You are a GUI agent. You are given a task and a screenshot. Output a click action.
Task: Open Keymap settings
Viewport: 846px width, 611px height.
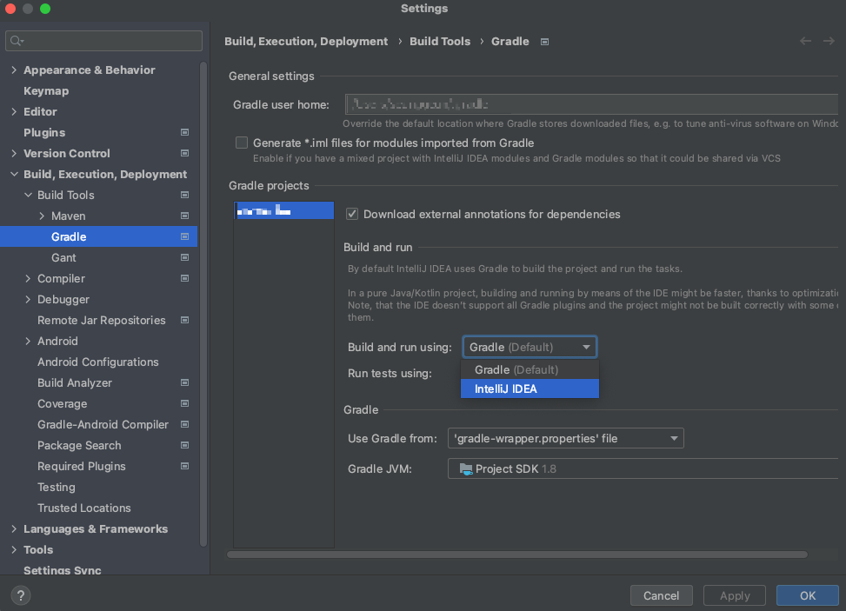[x=46, y=90]
